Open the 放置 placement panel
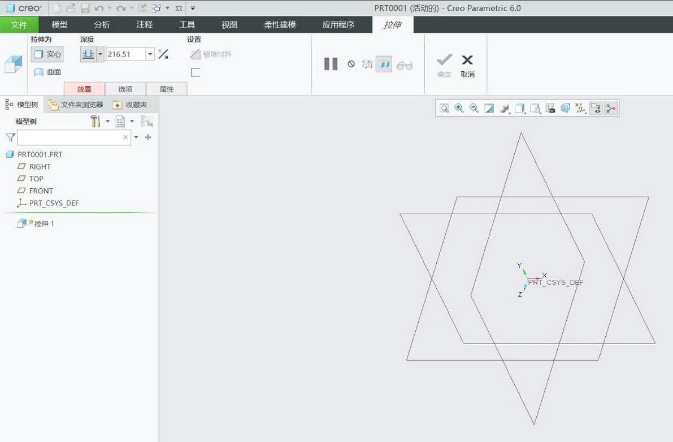Image resolution: width=673 pixels, height=442 pixels. tap(84, 89)
